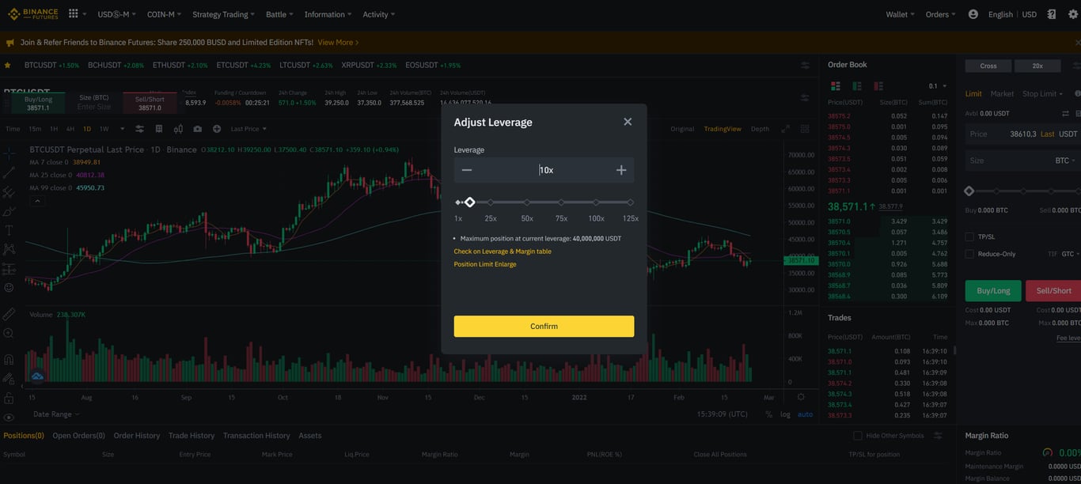
Task: Enable the TP/SL checkbox
Action: tap(969, 236)
